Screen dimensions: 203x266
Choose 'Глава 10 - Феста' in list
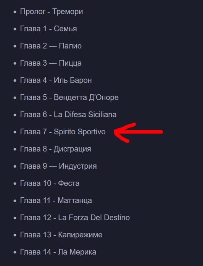(x=50, y=183)
